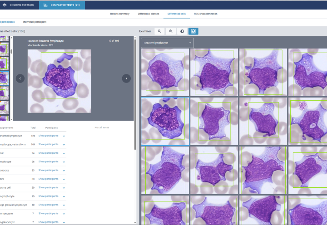Show participants for Plasma cell row

pyautogui.click(x=48, y=187)
